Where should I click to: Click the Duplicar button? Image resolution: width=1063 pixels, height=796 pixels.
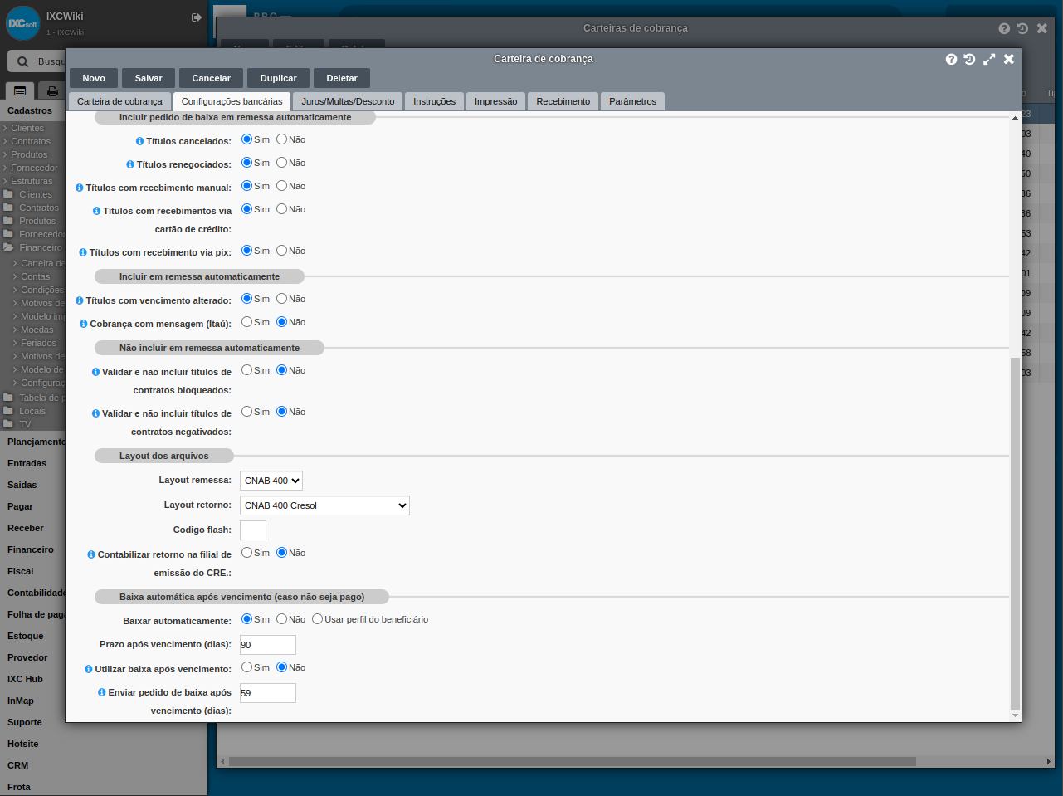coord(278,78)
